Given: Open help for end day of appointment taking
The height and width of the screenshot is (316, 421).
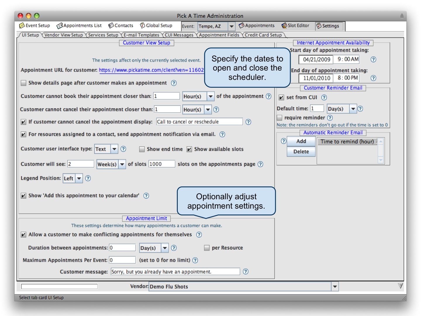Looking at the screenshot, I should click(373, 78).
